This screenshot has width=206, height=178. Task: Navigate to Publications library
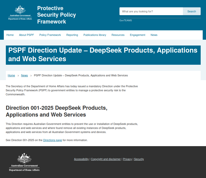95,35
